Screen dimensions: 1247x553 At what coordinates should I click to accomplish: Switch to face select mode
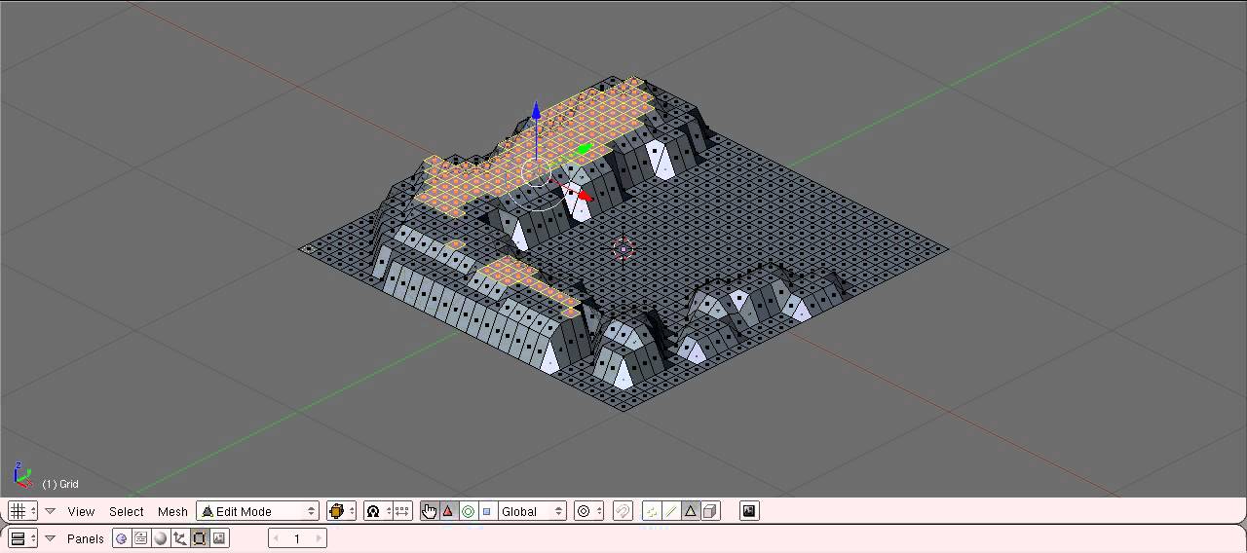point(691,511)
